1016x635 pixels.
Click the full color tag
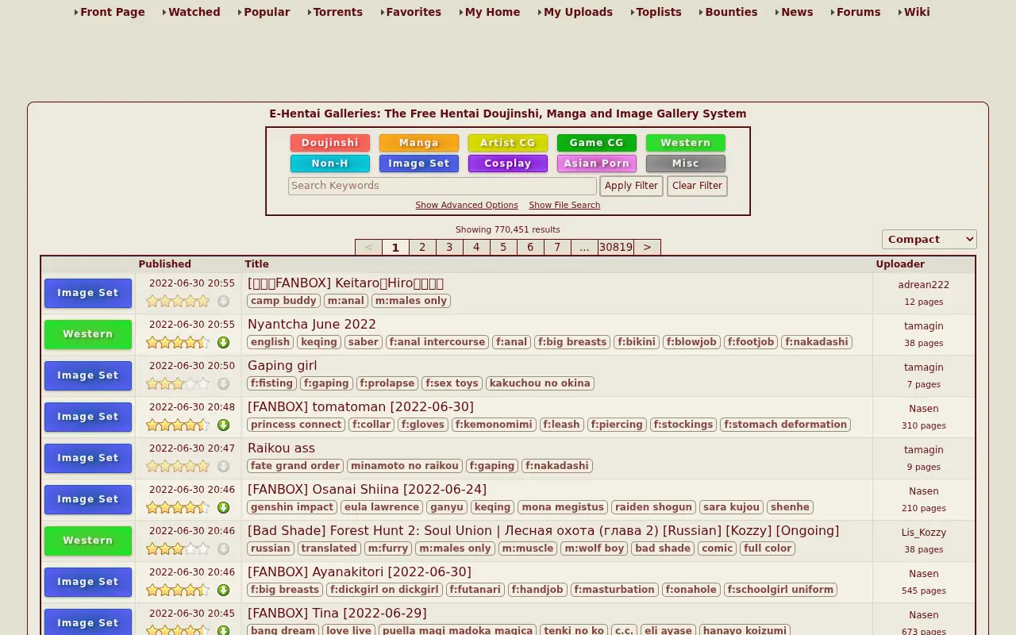coord(768,548)
